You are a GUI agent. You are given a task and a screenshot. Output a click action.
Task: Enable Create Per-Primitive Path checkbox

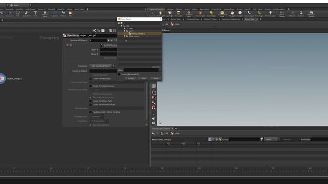coord(90,105)
